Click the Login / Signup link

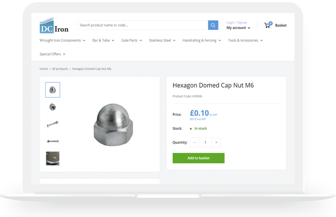click(237, 22)
